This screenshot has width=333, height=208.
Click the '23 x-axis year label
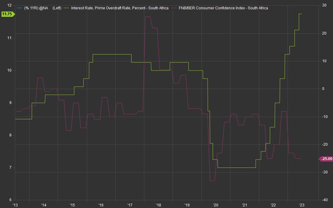point(301,205)
